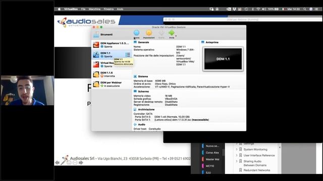Click the Time Machine menu bar icon
Screen dimensions: 323x181
(x=246, y=9)
